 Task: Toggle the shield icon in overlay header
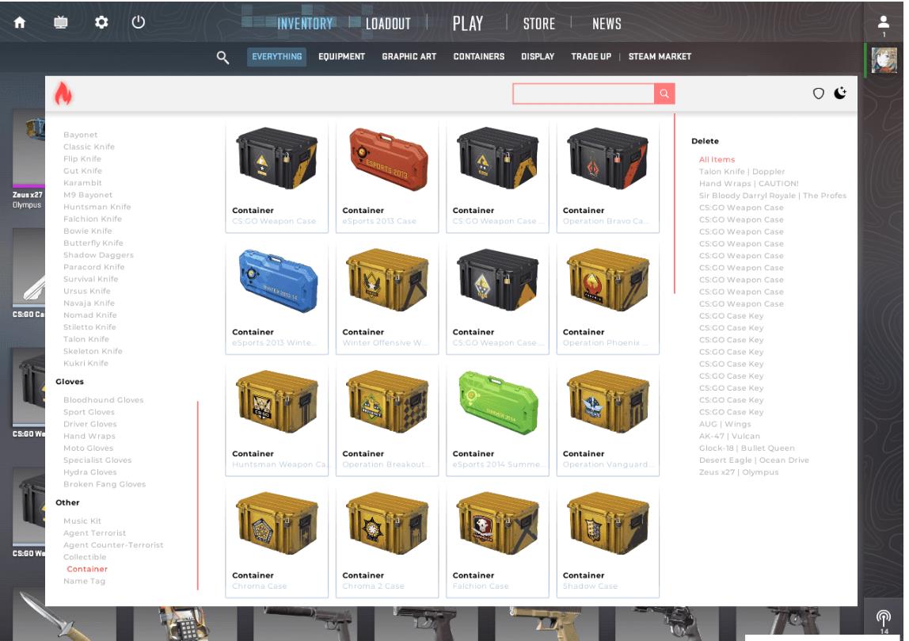pyautogui.click(x=818, y=93)
